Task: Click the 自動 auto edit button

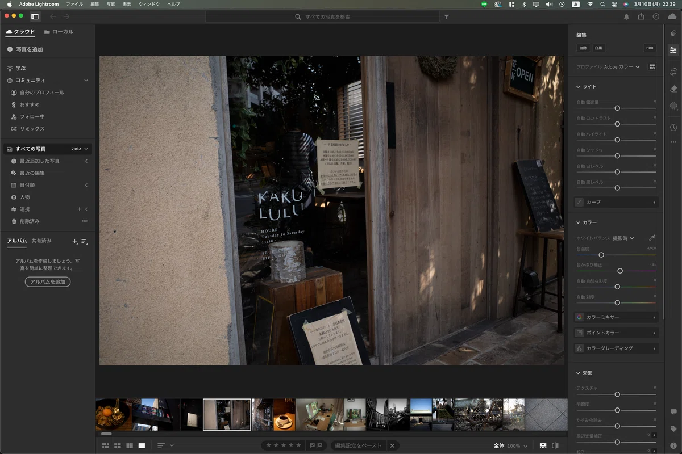Action: pyautogui.click(x=583, y=48)
